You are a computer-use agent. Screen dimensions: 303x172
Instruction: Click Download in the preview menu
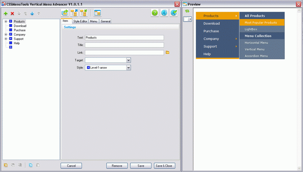tap(217, 23)
